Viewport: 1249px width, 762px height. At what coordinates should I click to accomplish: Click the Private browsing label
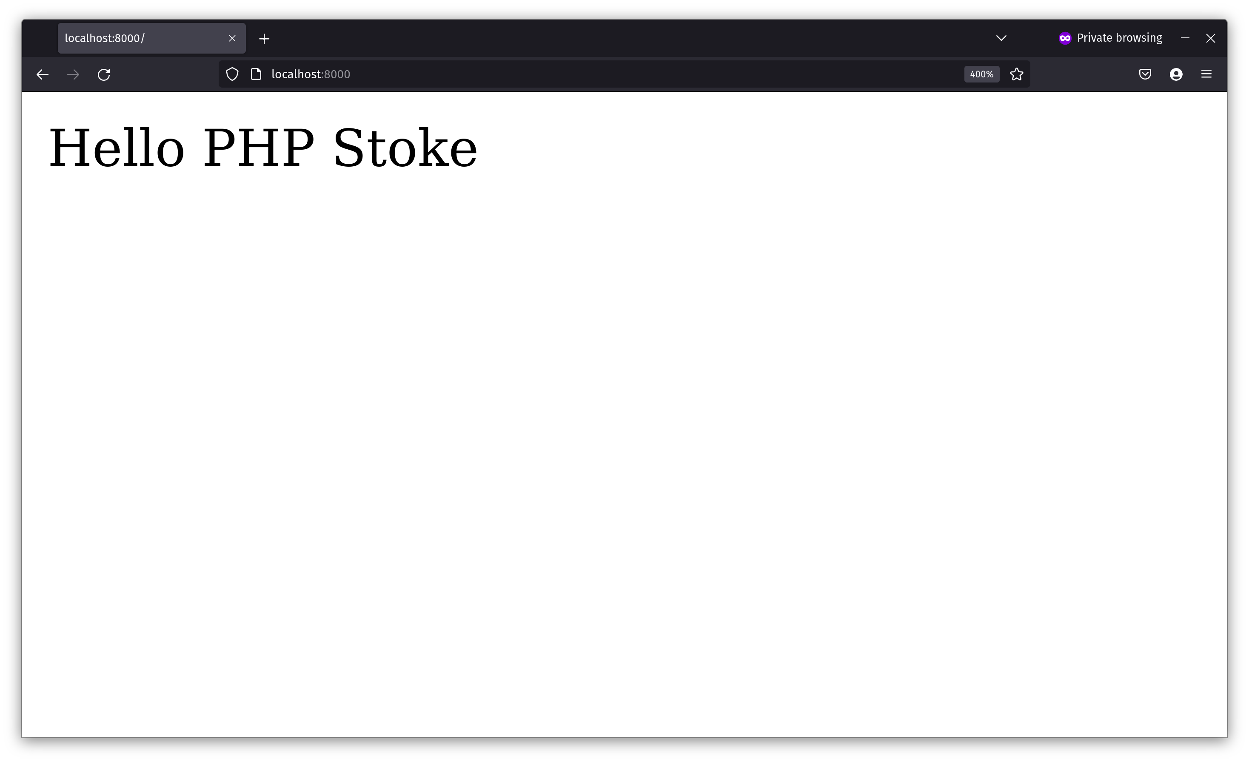click(x=1119, y=38)
